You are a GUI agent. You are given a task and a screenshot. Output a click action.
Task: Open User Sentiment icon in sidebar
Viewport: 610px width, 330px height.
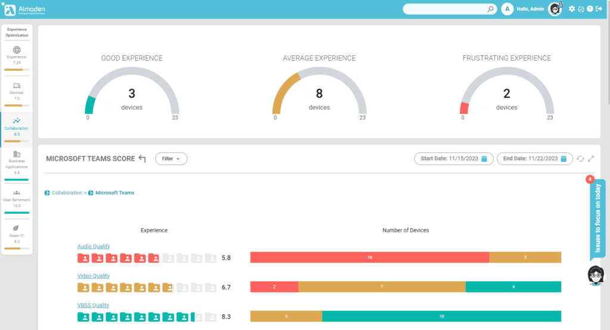pos(17,192)
